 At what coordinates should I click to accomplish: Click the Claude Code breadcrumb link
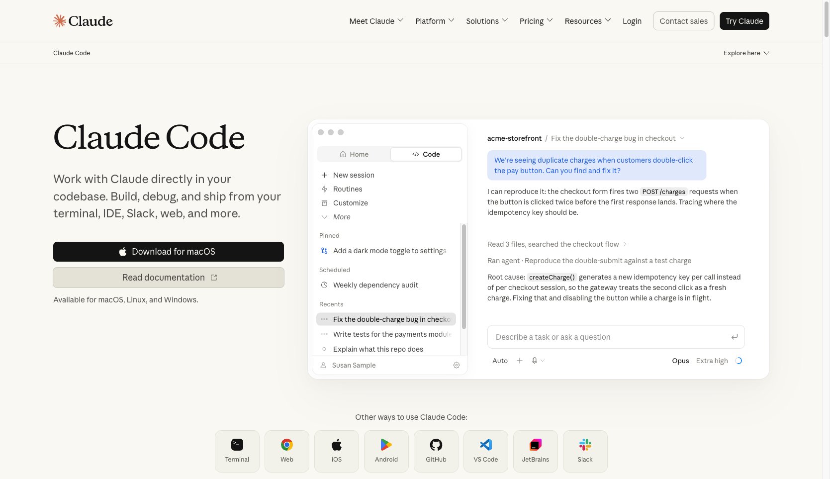[x=72, y=53]
